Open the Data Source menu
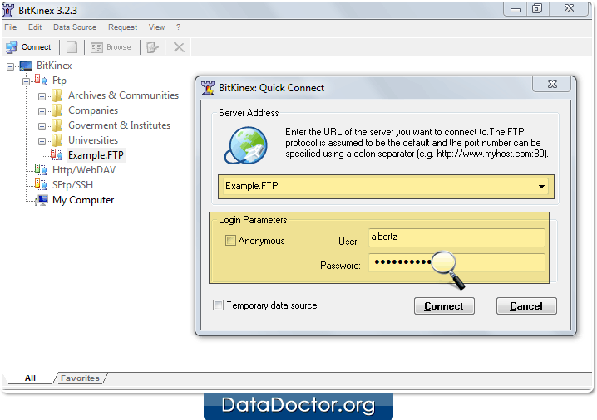The width and height of the screenshot is (597, 420). pyautogui.click(x=75, y=27)
